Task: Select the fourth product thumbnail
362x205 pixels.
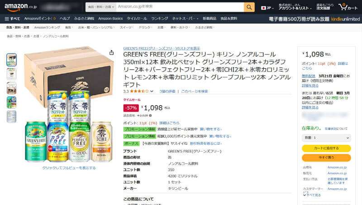Action: pyautogui.click(x=12, y=102)
